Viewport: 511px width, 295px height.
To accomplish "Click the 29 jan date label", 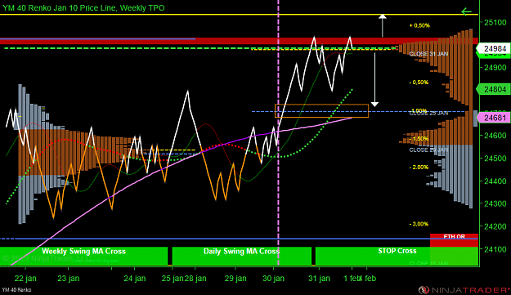I will point(235,279).
